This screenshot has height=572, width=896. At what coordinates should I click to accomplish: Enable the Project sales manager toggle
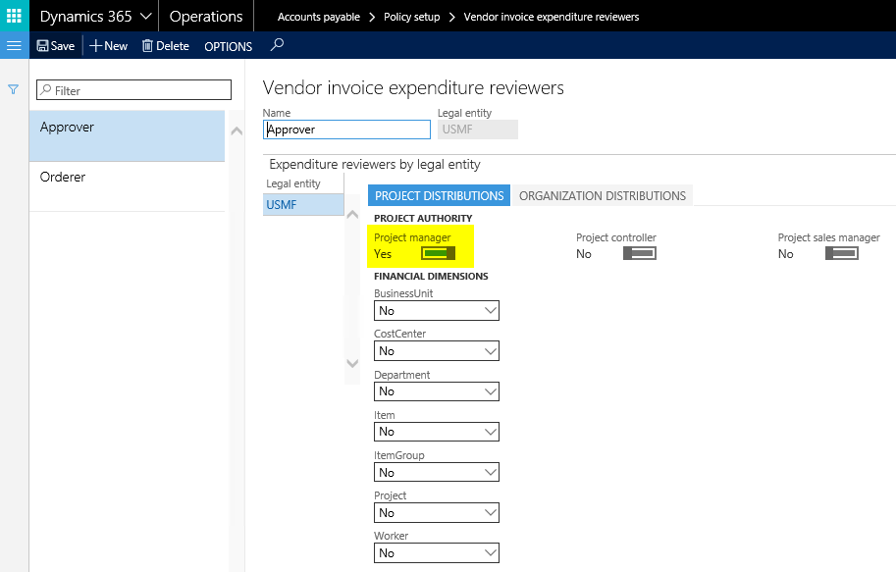pos(842,254)
